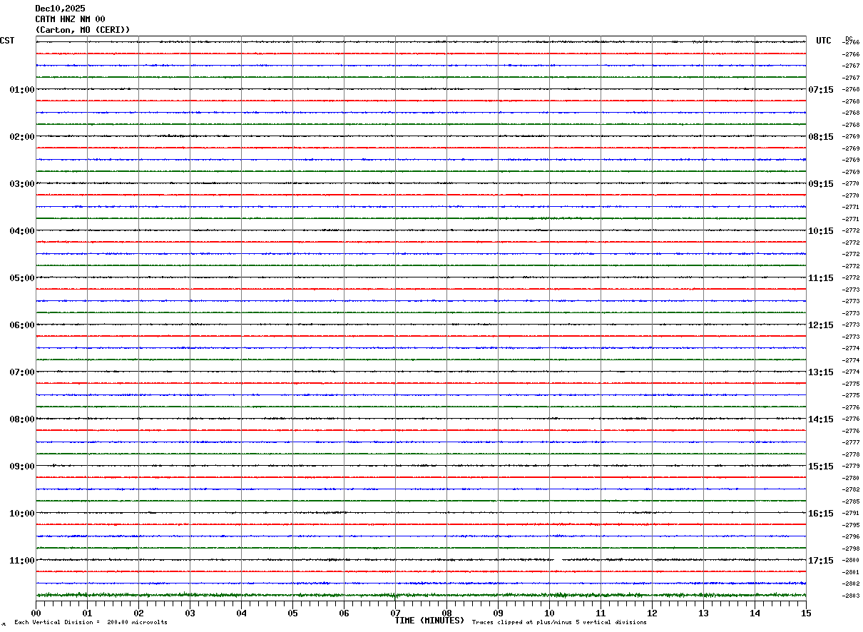This screenshot has height=632, width=863.
Task: Select the DC offset value -2795
Action: (x=852, y=525)
